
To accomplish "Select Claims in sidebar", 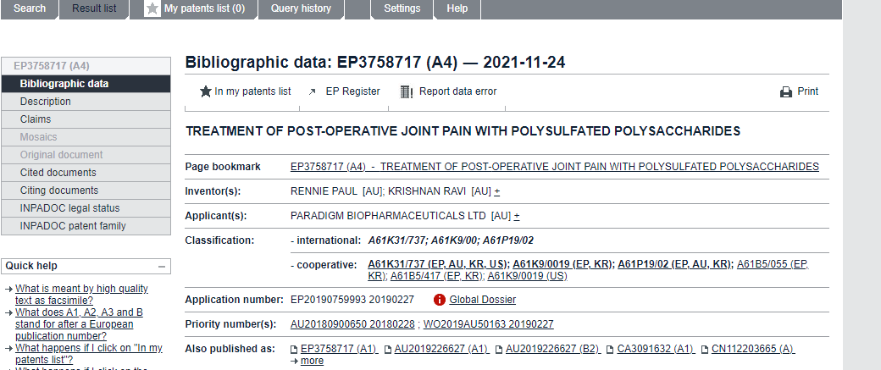I will [x=86, y=119].
